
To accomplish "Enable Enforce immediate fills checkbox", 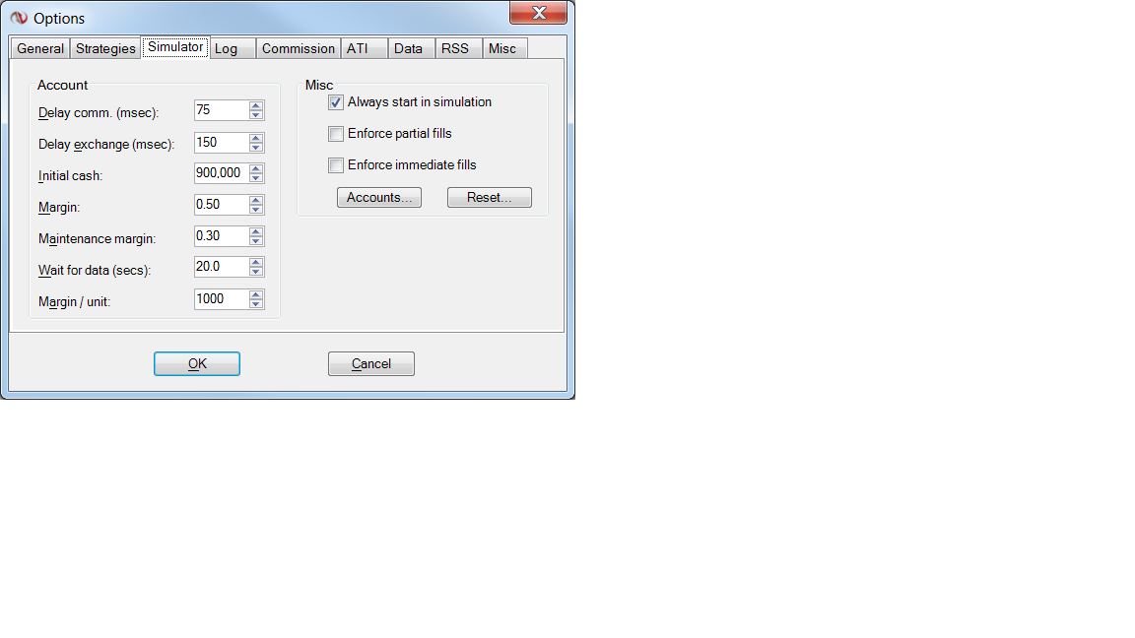I will point(336,165).
